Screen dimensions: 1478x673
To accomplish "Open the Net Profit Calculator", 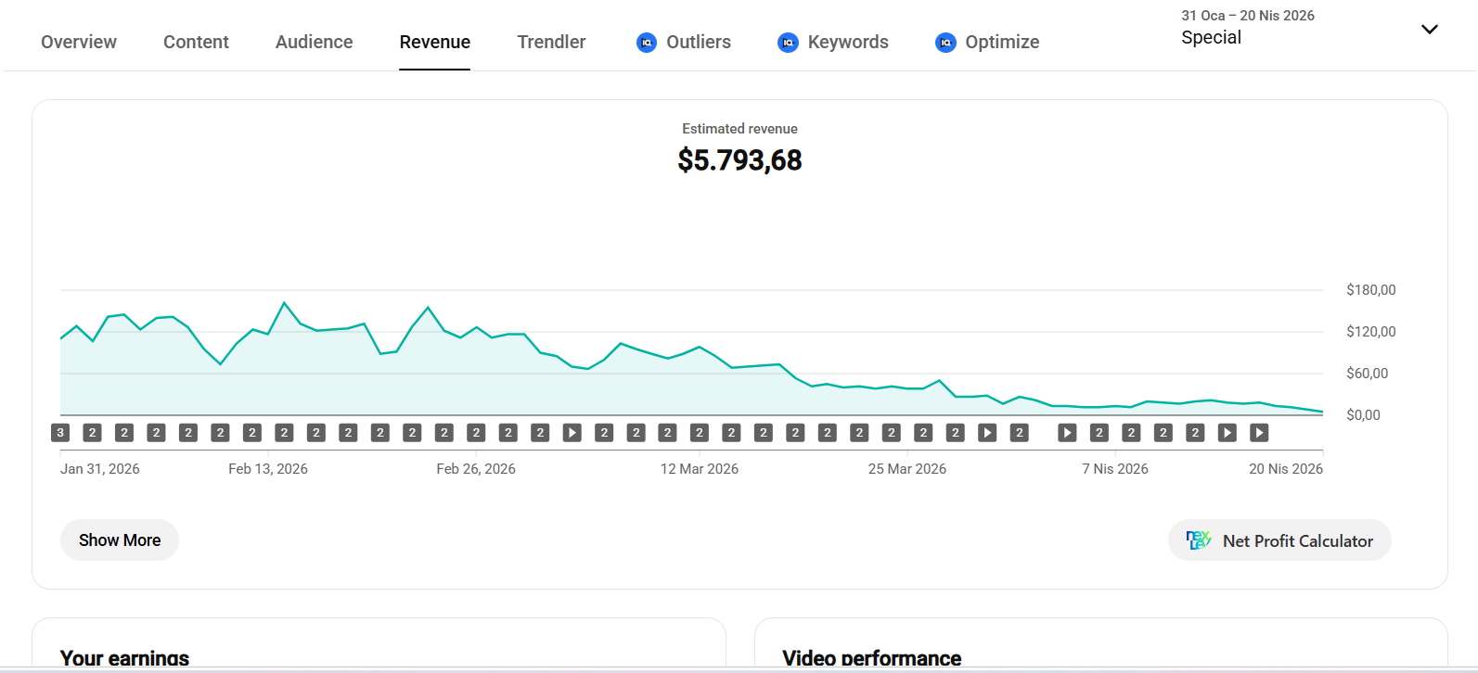I will coord(1279,540).
